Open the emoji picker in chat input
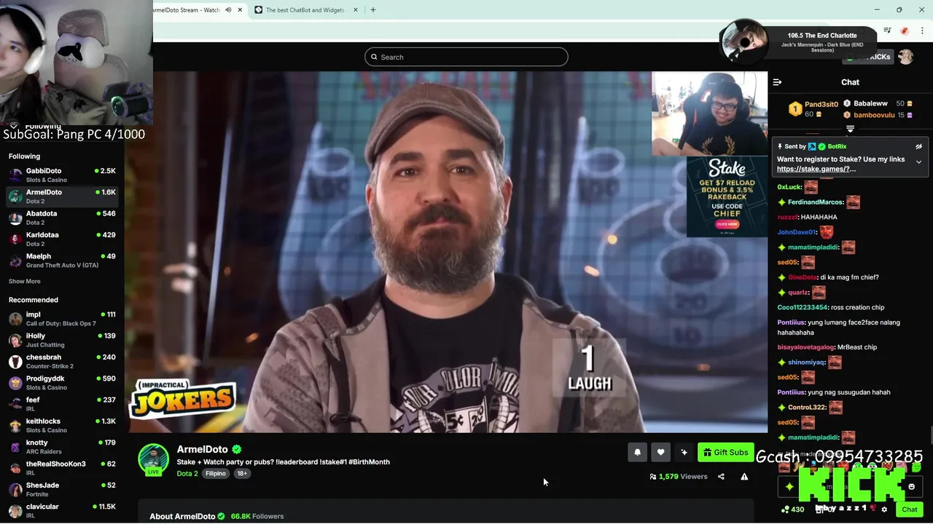 tap(911, 487)
